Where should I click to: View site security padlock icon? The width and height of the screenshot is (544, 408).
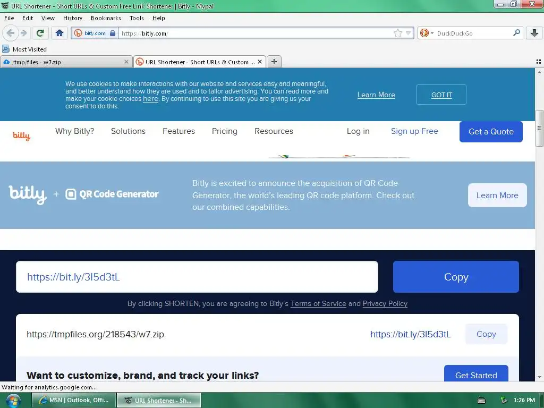pyautogui.click(x=113, y=33)
